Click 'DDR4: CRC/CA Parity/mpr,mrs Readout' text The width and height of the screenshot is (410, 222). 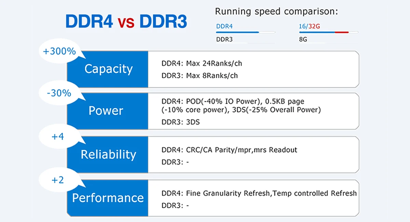click(229, 150)
